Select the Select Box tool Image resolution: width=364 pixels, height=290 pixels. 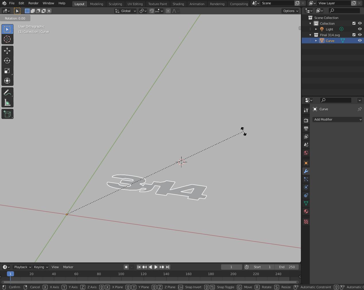[x=7, y=29]
